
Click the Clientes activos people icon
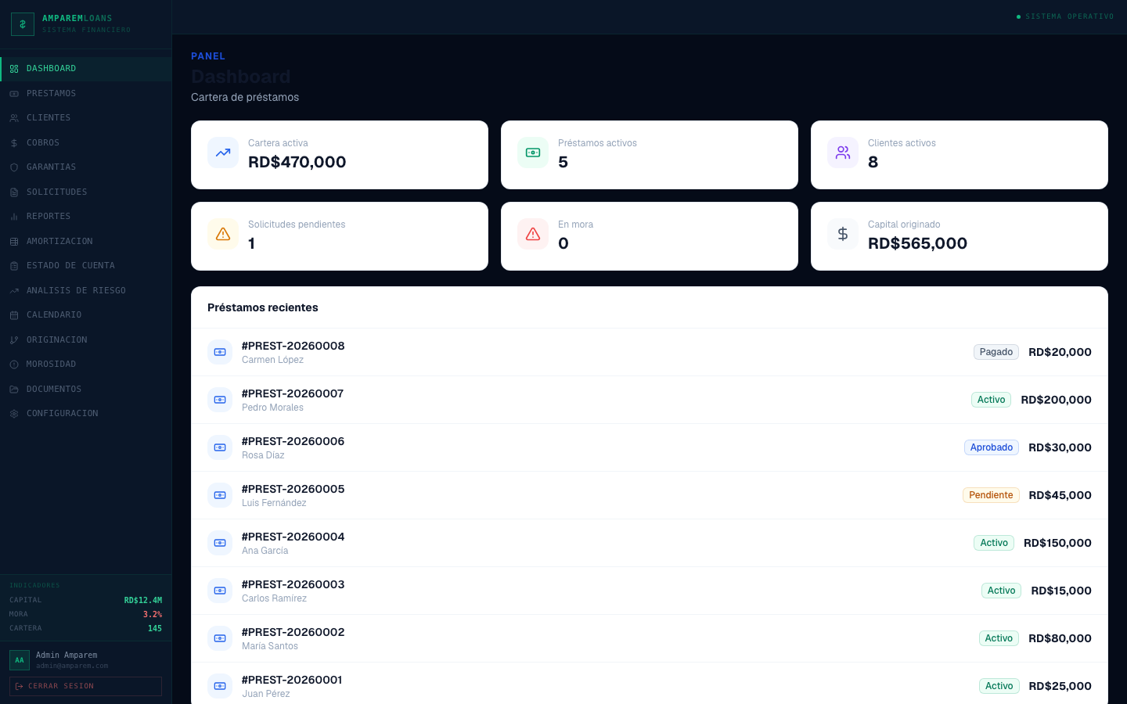click(843, 153)
